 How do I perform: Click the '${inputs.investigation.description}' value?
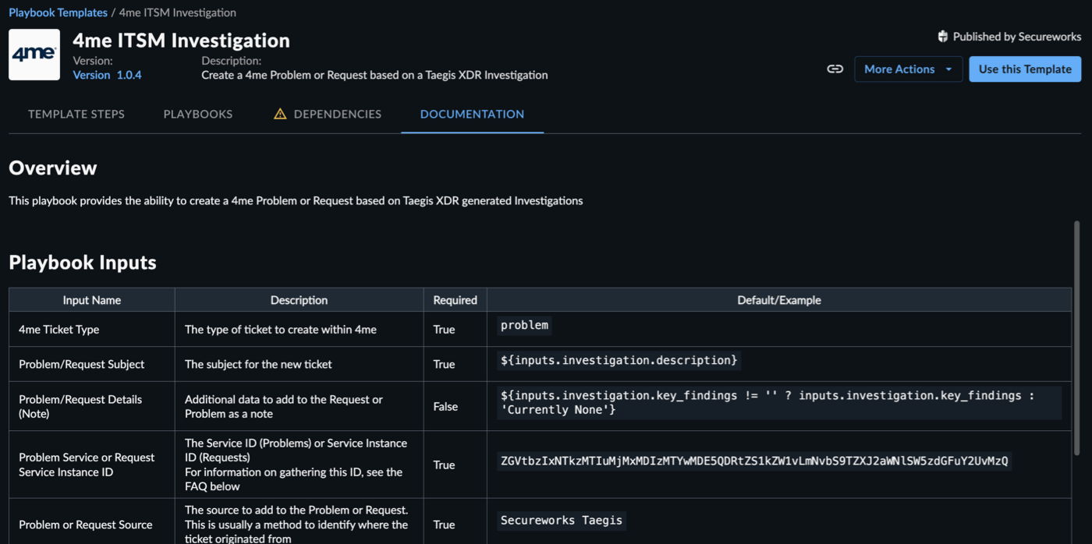click(x=619, y=360)
